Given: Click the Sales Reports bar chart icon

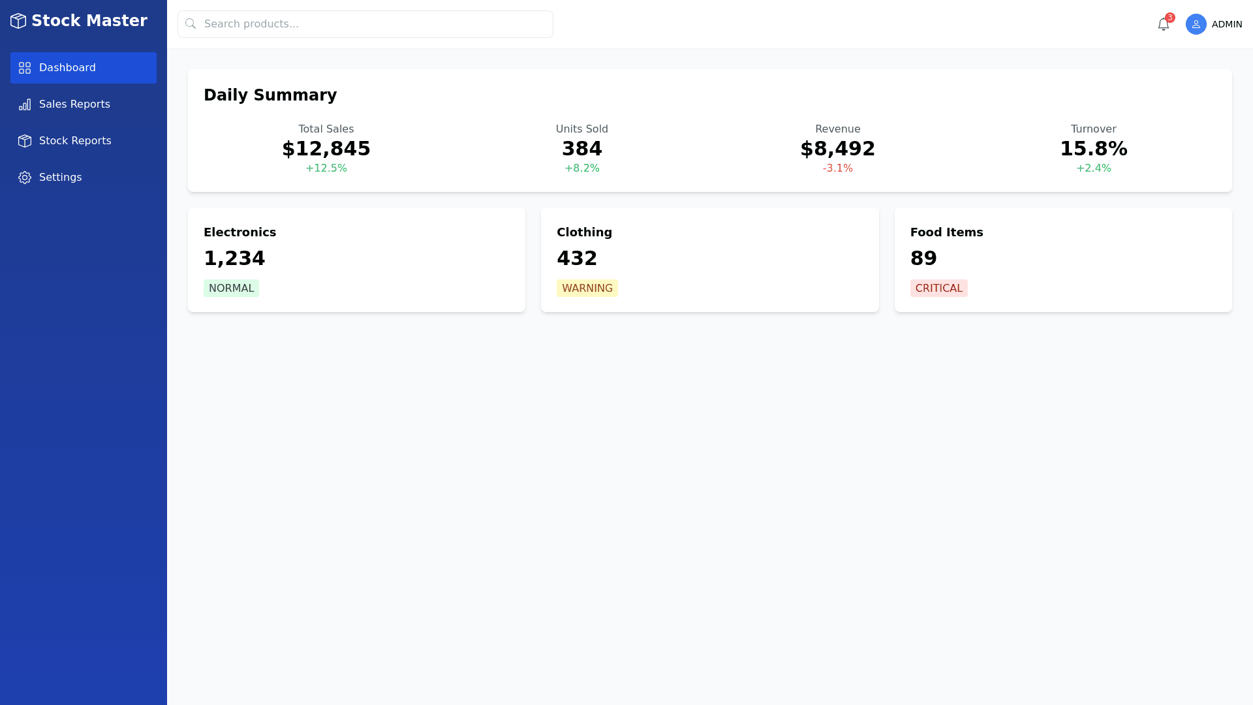Looking at the screenshot, I should [25, 104].
